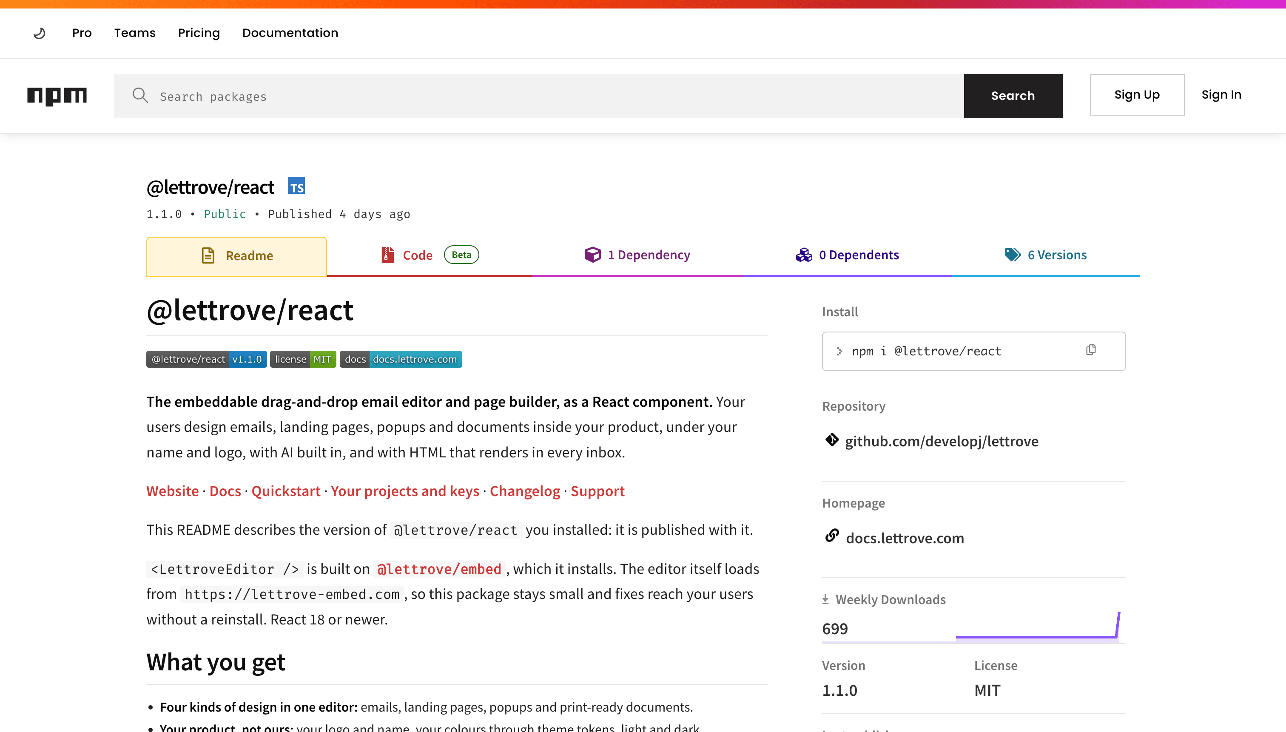This screenshot has width=1286, height=732.
Task: Open the docs.lettrove.com homepage link
Action: click(905, 538)
